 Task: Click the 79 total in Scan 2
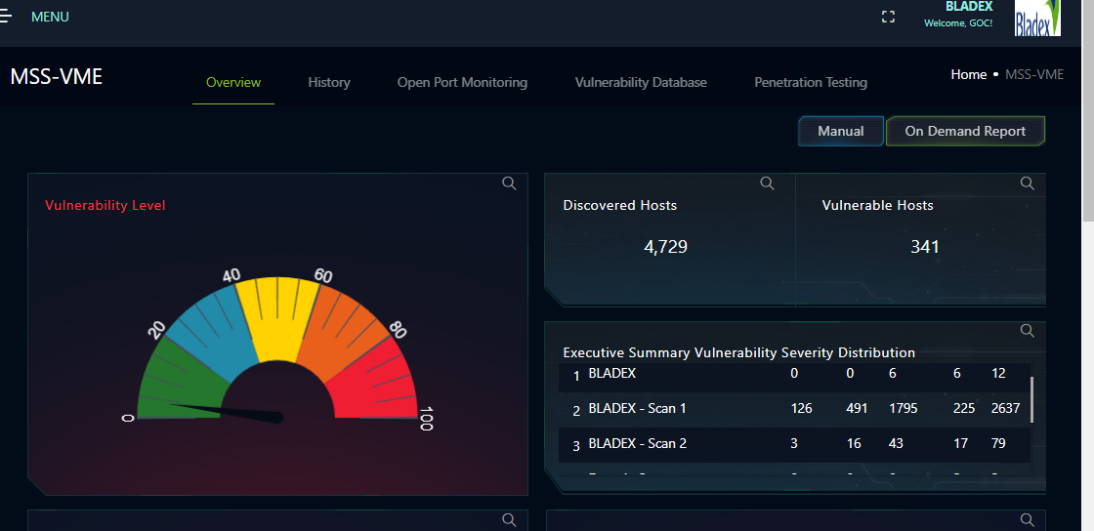coord(997,443)
